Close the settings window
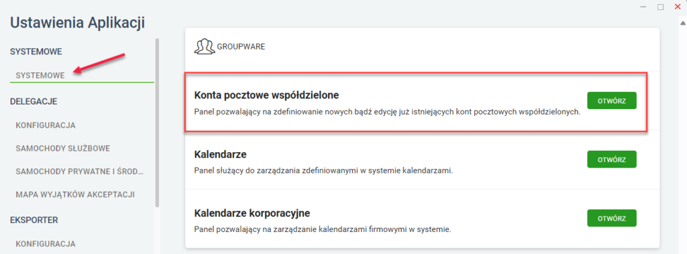Image resolution: width=687 pixels, height=254 pixels. click(678, 7)
